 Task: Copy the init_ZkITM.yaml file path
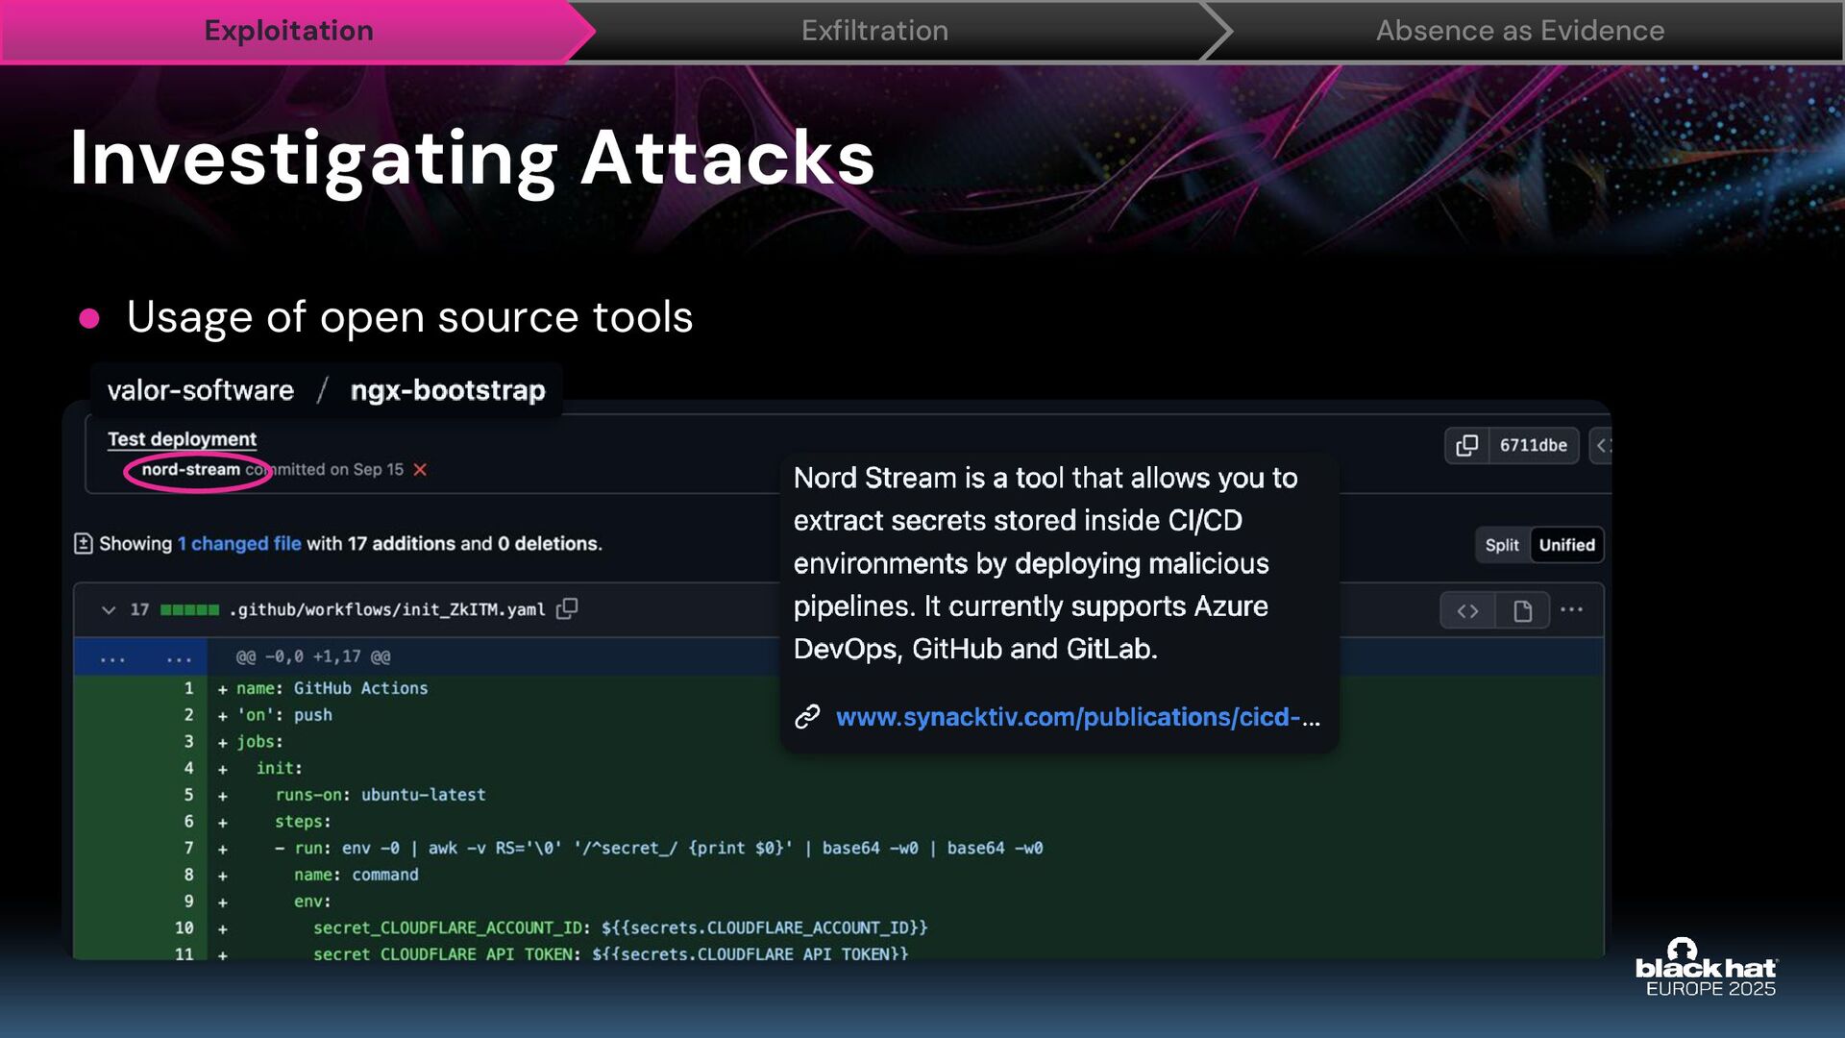tap(567, 609)
